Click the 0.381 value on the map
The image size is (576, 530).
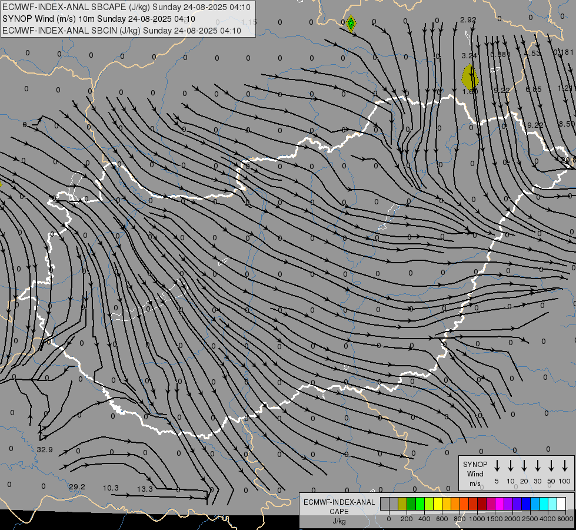point(500,54)
